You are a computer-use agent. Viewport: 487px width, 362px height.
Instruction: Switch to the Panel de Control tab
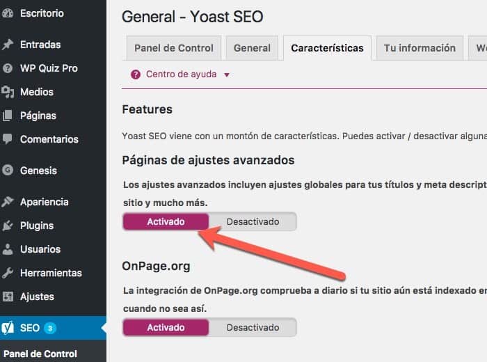click(x=174, y=48)
